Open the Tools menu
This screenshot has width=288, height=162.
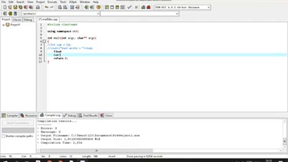63,2
